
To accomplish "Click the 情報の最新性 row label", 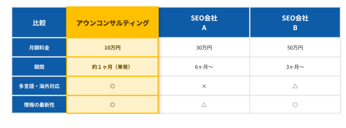I will [39, 105].
